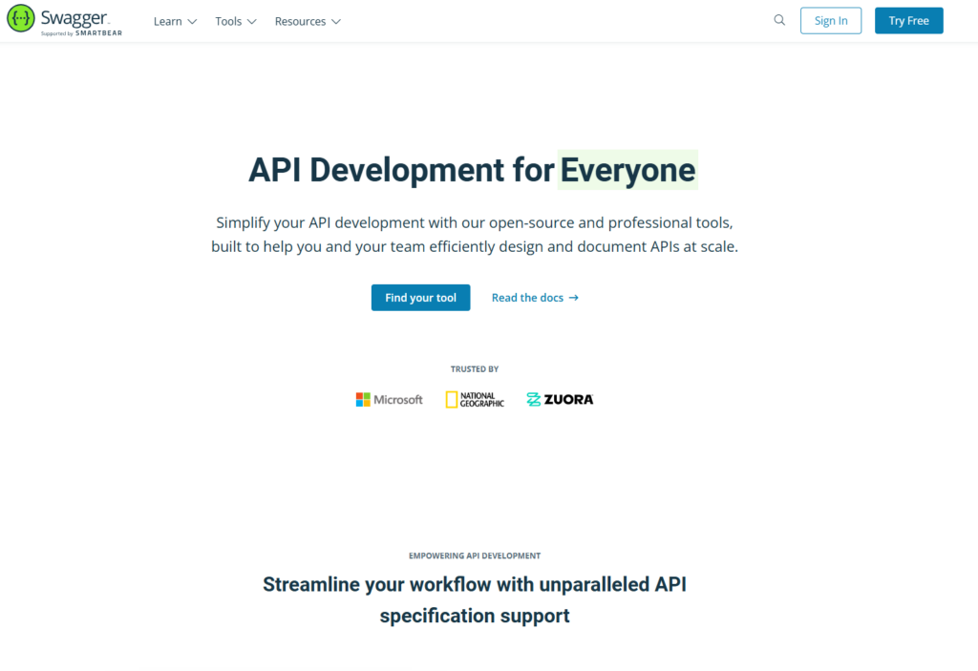Expand the chevron next to Tools
The image size is (978, 671).
point(252,22)
